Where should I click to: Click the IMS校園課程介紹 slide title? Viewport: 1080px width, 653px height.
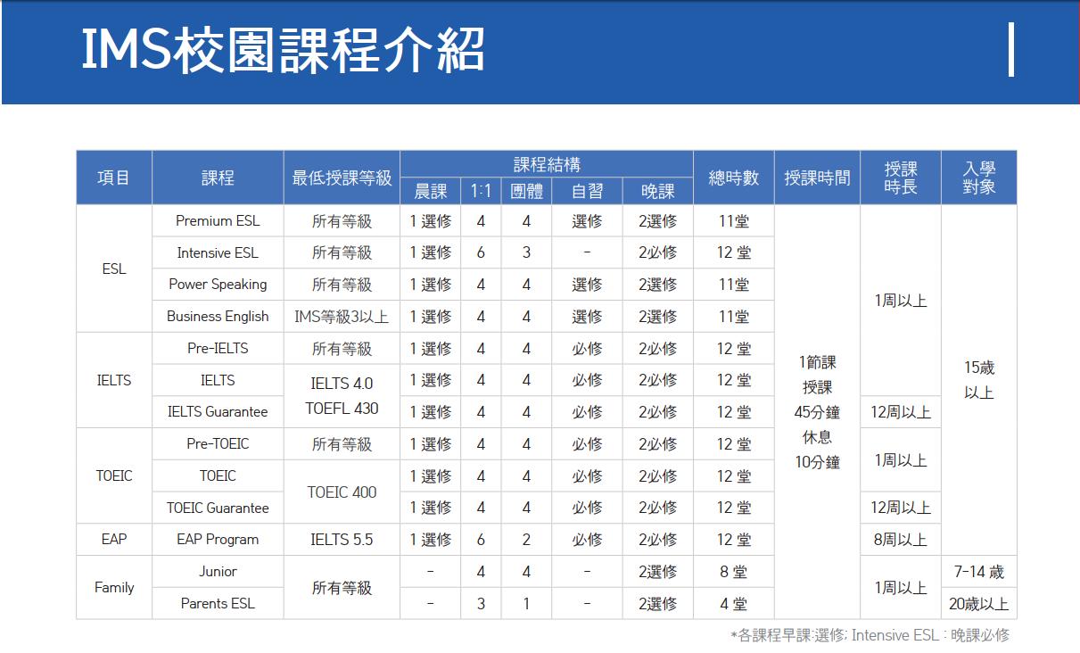click(x=283, y=50)
